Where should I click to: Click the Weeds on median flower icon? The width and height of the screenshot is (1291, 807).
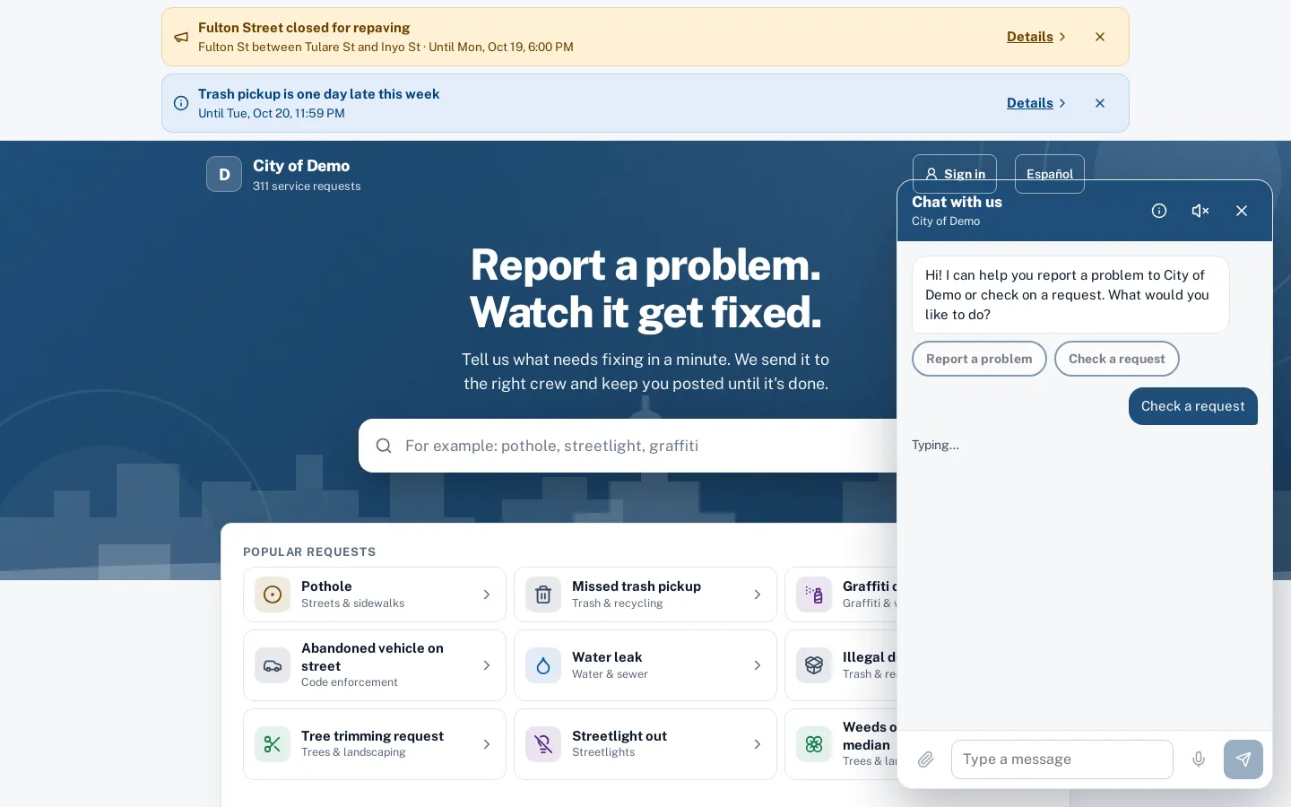pos(814,744)
